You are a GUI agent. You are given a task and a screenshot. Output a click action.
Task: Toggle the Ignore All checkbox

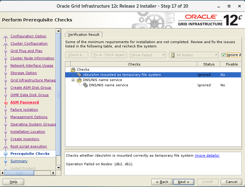[224, 55]
